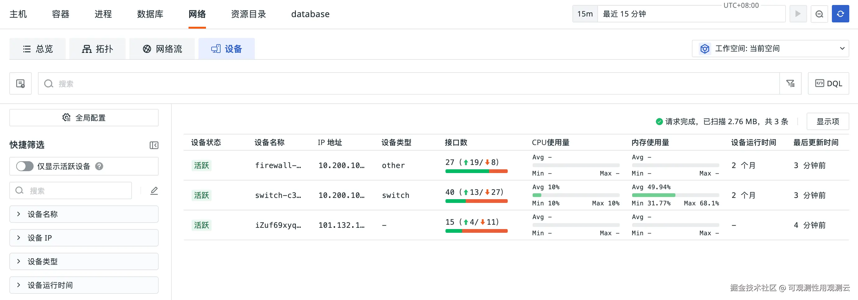The image size is (858, 300).
Task: Expand the 设备类型 filter group
Action: pyautogui.click(x=84, y=261)
